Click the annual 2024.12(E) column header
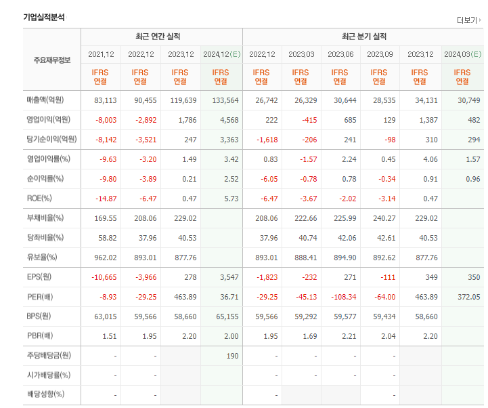 [x=221, y=54]
